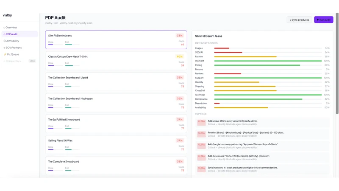Click the page vertical scrollbar

(337, 63)
